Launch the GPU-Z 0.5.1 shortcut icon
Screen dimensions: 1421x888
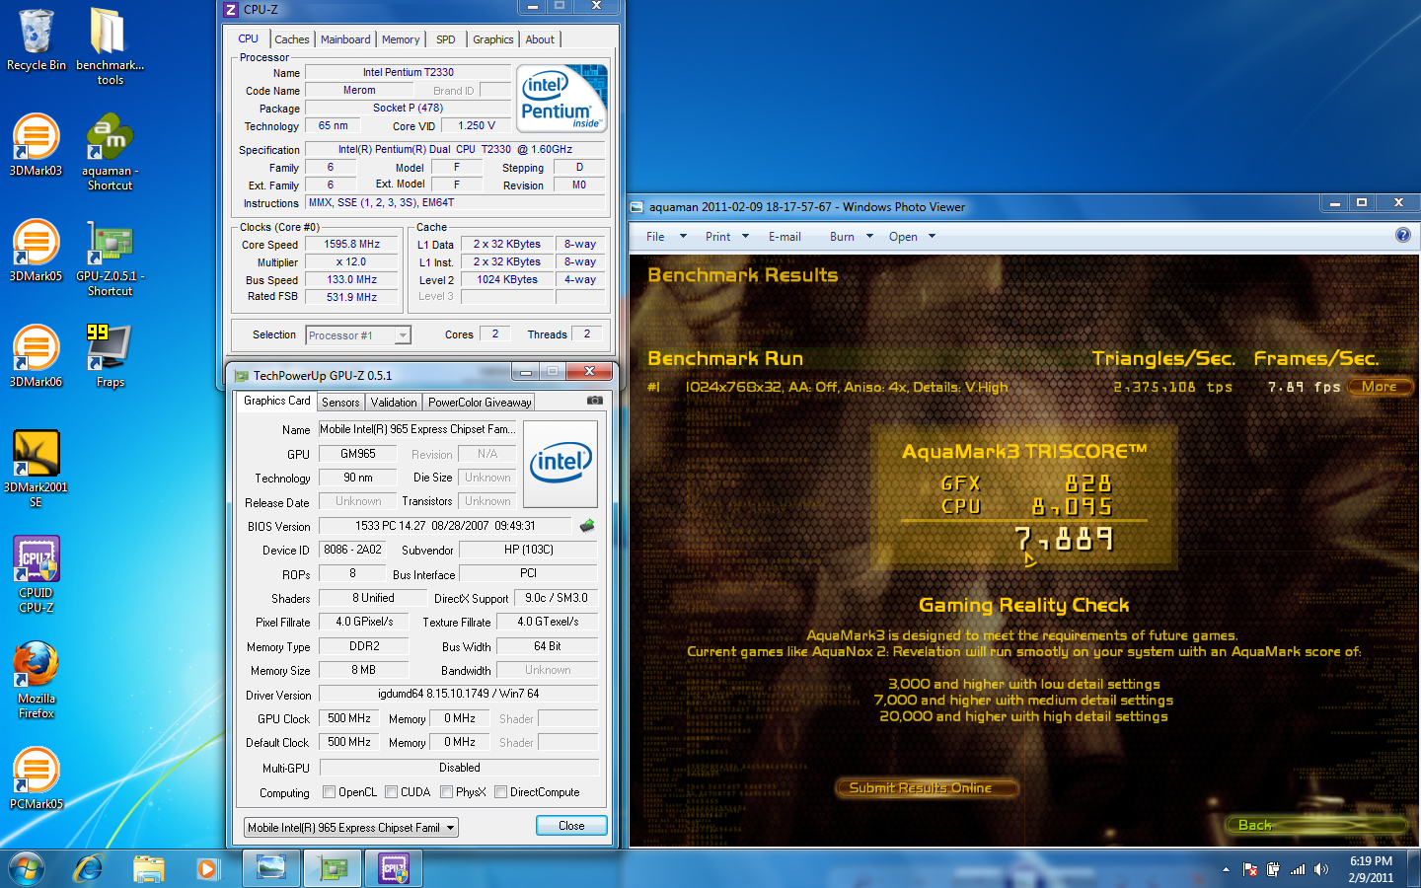coord(110,258)
